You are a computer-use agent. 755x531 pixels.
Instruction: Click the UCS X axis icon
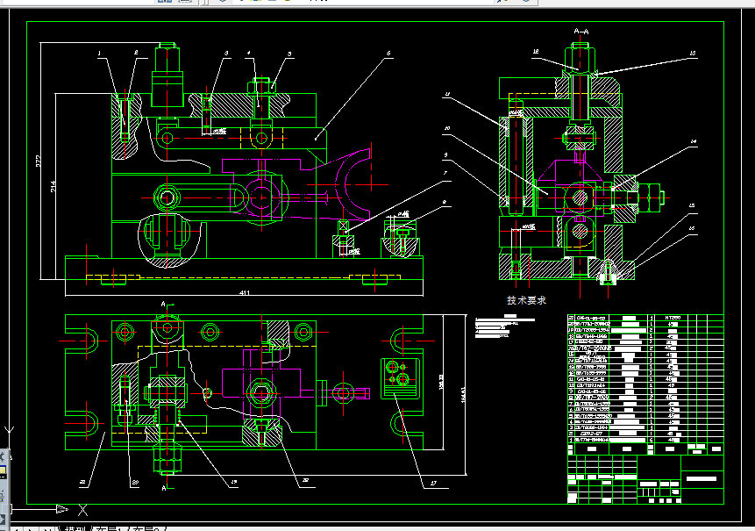(x=82, y=509)
